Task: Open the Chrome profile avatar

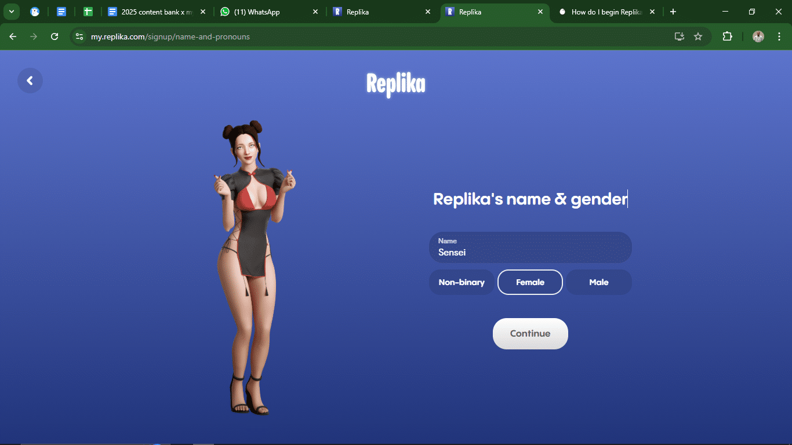Action: [758, 37]
